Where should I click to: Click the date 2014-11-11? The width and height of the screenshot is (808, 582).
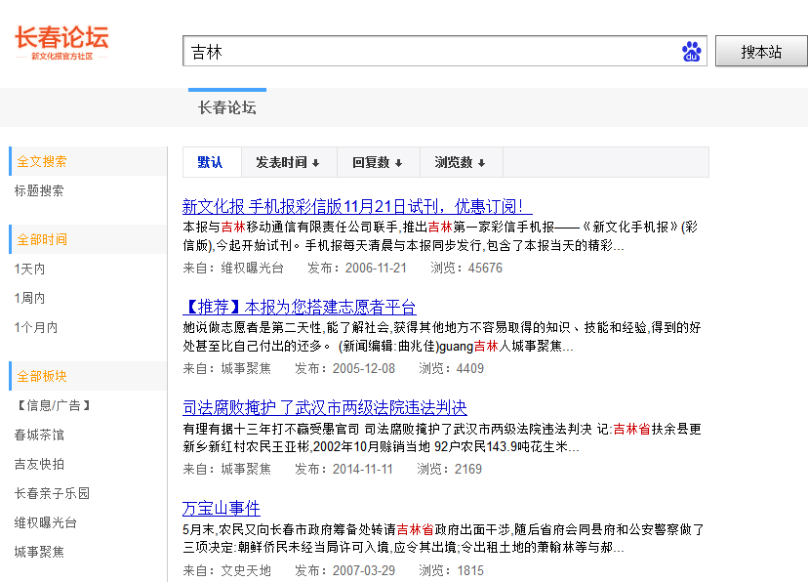362,469
